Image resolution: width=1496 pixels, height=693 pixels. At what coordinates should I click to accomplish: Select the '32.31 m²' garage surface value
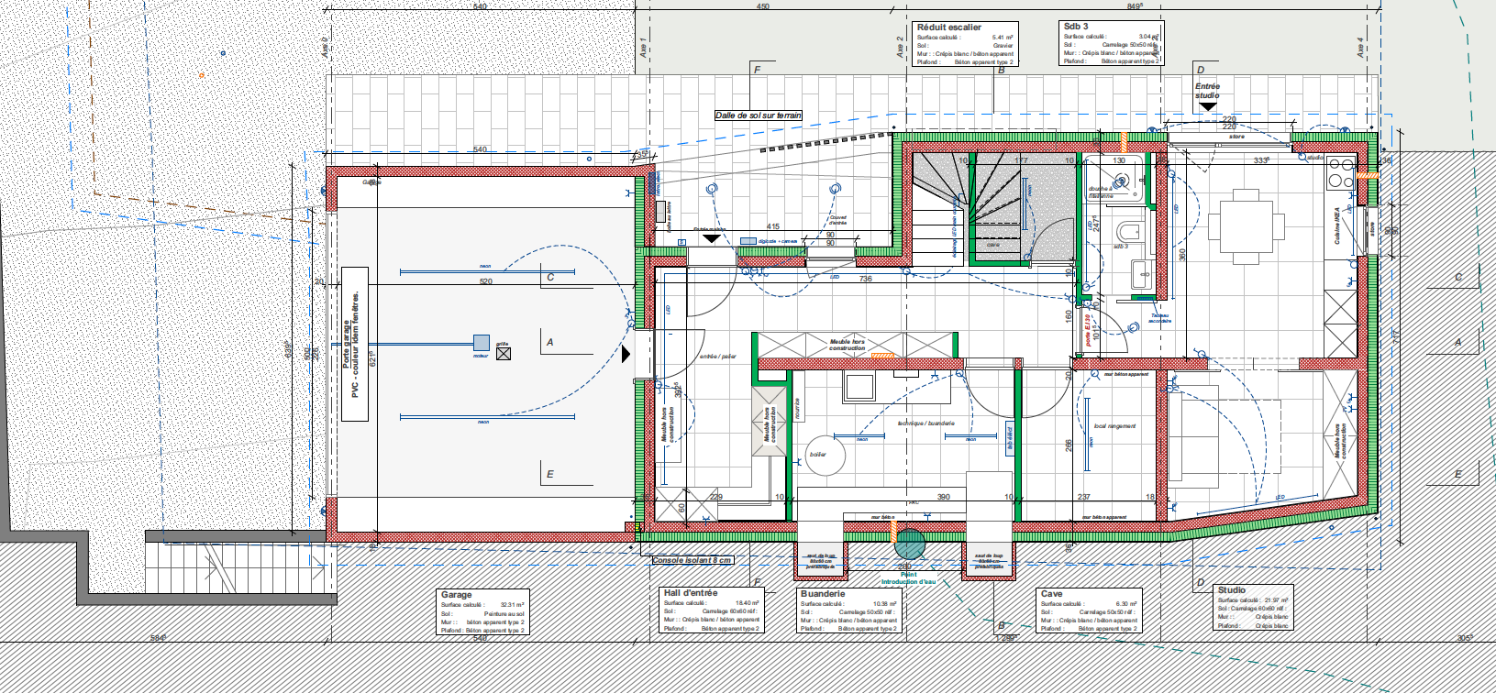point(512,605)
